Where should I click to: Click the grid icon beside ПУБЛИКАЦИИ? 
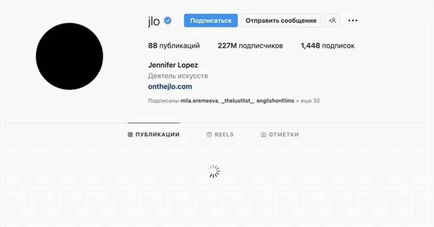point(130,134)
